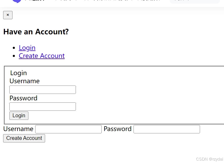Click the Password label on the bottom row

pyautogui.click(x=118, y=129)
